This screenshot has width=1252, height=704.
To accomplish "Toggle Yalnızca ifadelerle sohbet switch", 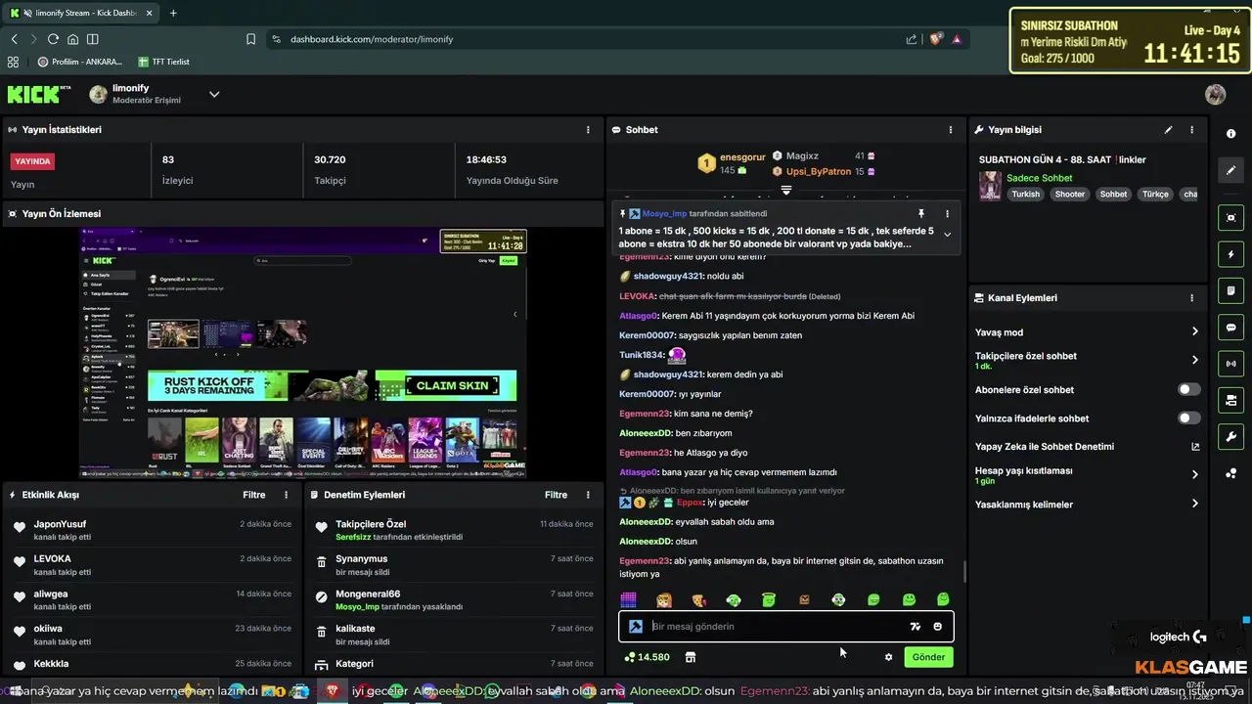I will 1188,418.
